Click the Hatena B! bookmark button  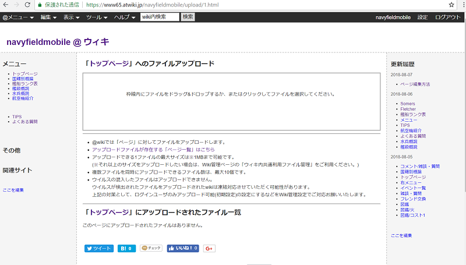coord(126,248)
